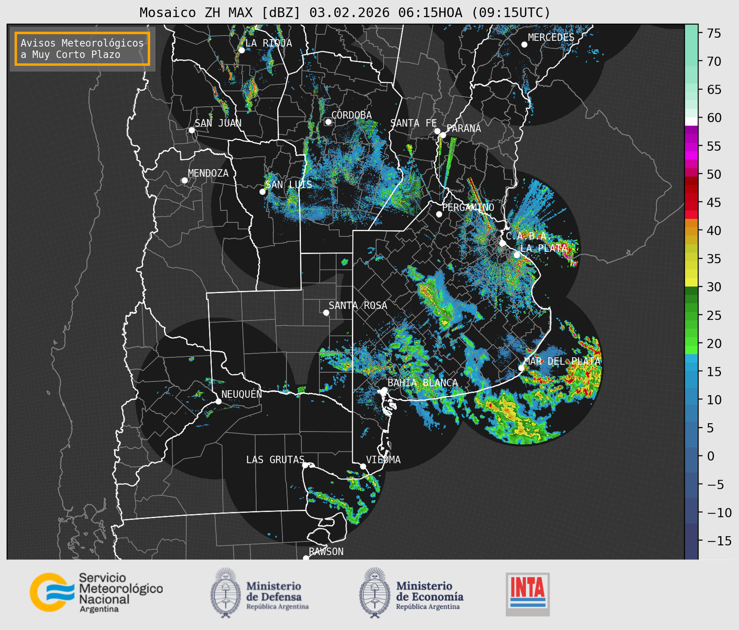Click the Ministerio de Defensa crest
Viewport: 739px width, 630px height.
226,593
